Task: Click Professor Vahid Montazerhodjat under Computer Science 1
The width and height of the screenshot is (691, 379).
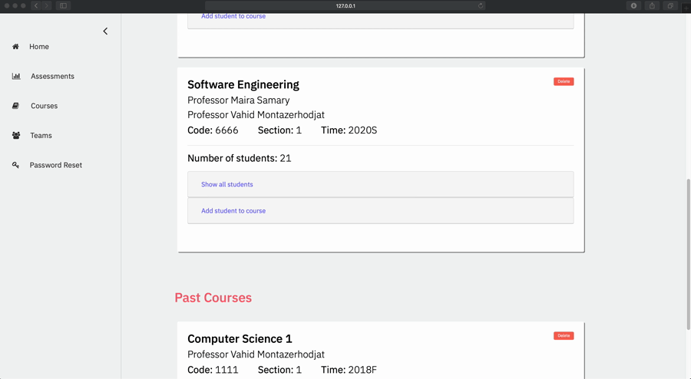Action: (256, 354)
